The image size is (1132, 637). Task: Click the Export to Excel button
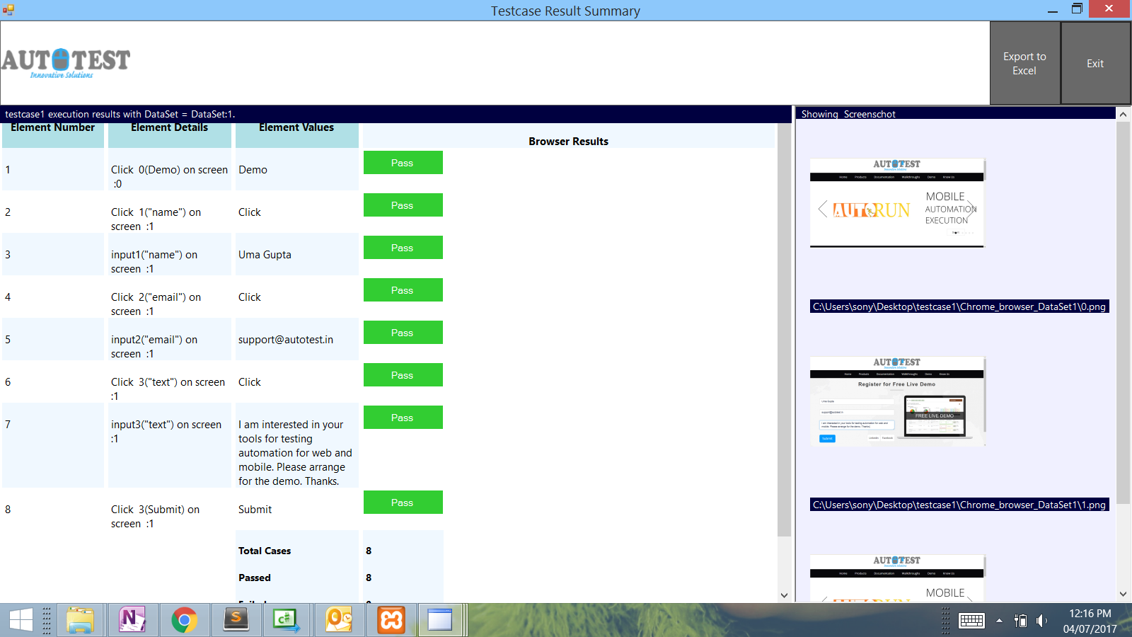point(1024,64)
